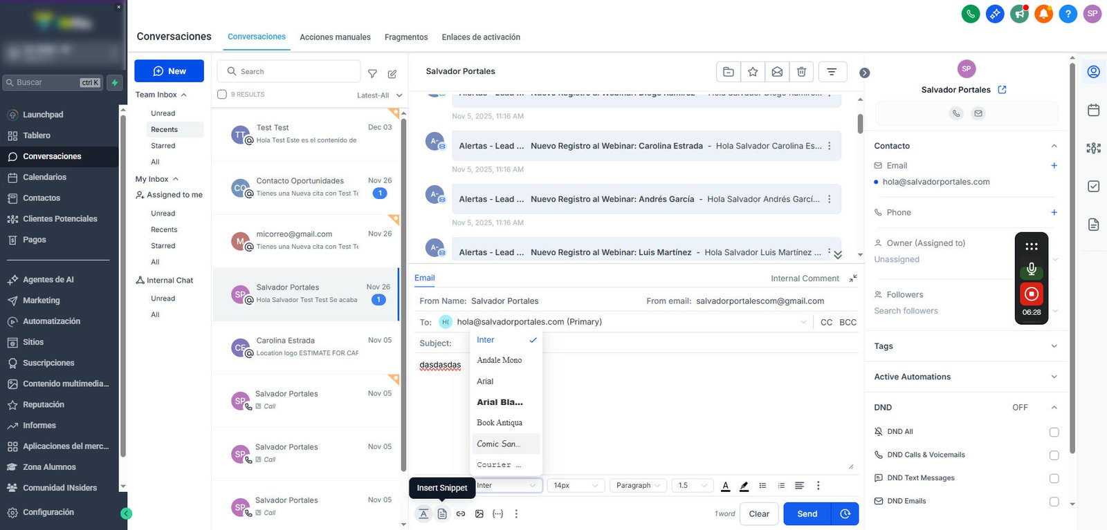Go to Enlaces de activación tab
Screen dimensions: 1107x530
[x=481, y=37]
